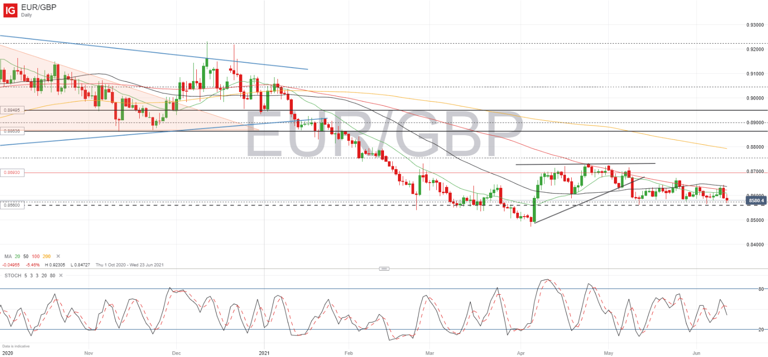Select the green 20 moving average period
This screenshot has height=357, width=768.
pos(17,256)
